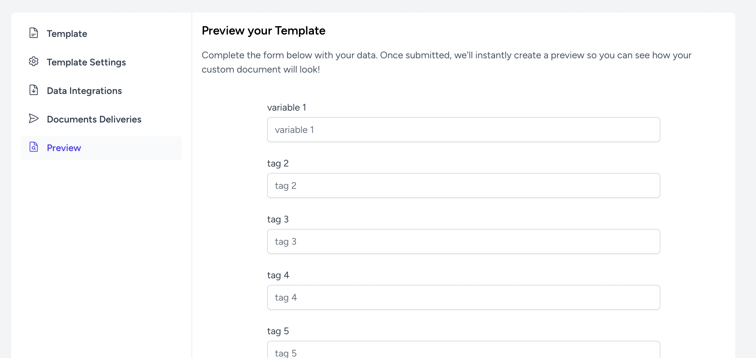Click the Data Integrations file-download icon

click(x=34, y=90)
